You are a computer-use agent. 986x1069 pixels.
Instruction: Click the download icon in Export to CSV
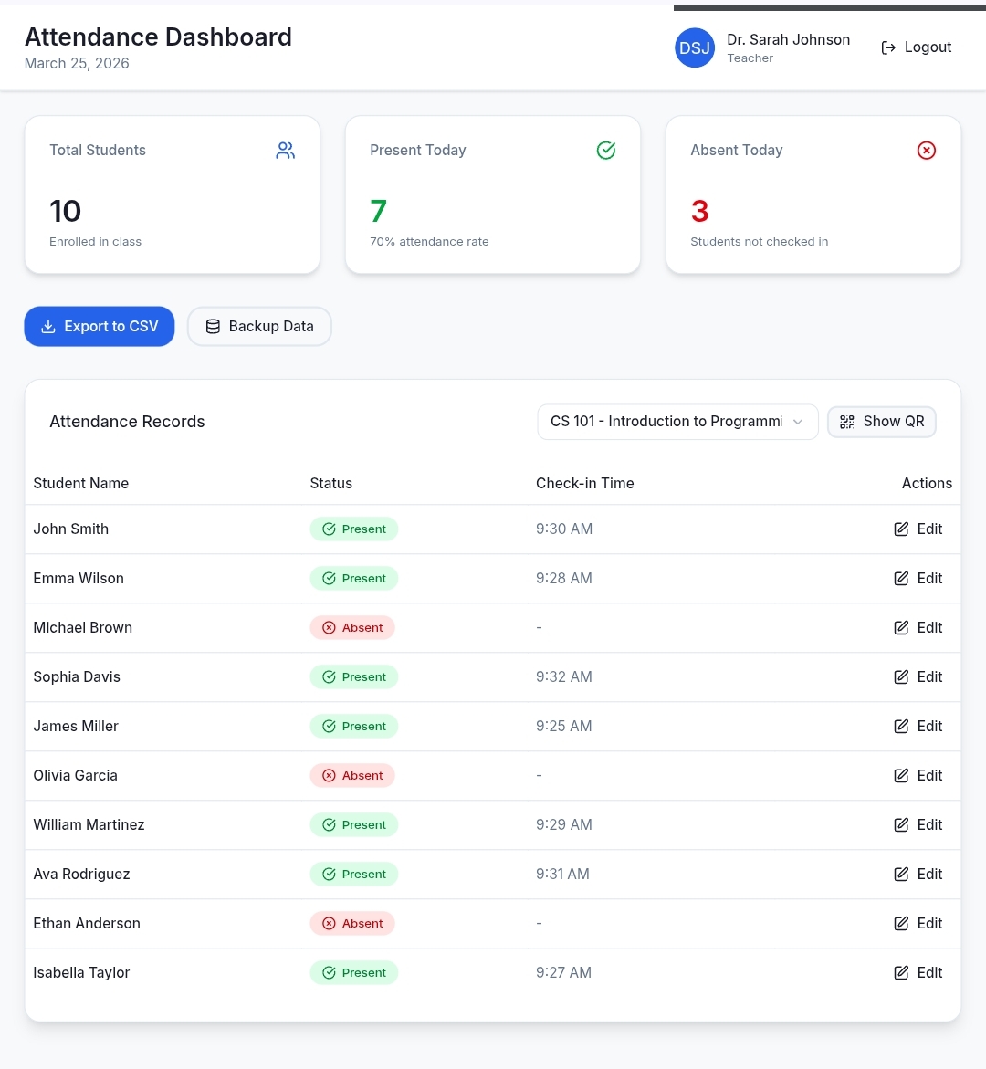pyautogui.click(x=48, y=327)
